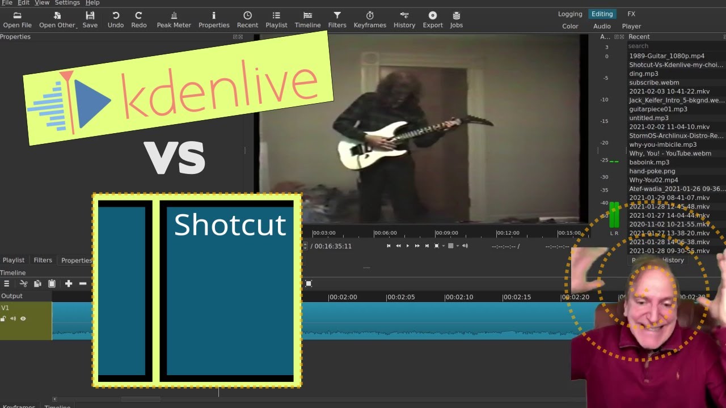Toggle the lock on track V1
Viewport: 726px width, 408px height.
click(x=3, y=318)
